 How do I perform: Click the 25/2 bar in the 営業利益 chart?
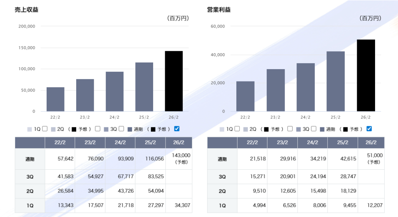pos(335,81)
